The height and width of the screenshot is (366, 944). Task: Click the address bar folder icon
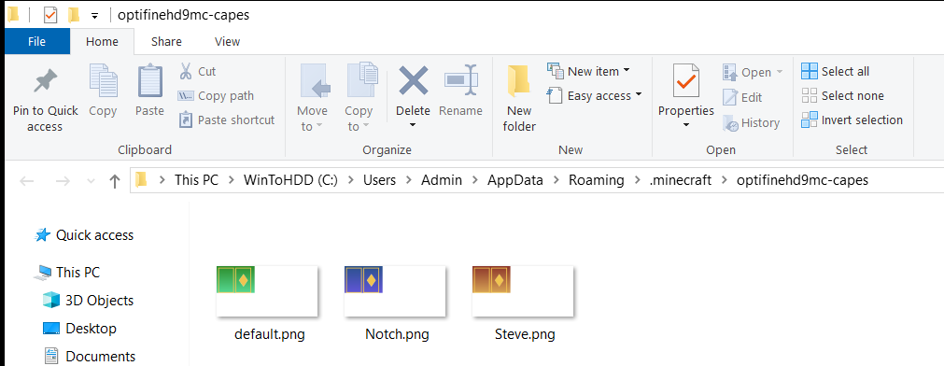coord(141,180)
